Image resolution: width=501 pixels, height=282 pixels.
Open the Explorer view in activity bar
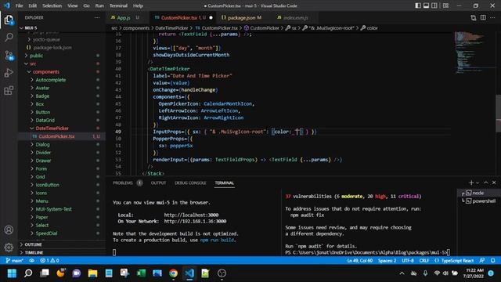9,20
